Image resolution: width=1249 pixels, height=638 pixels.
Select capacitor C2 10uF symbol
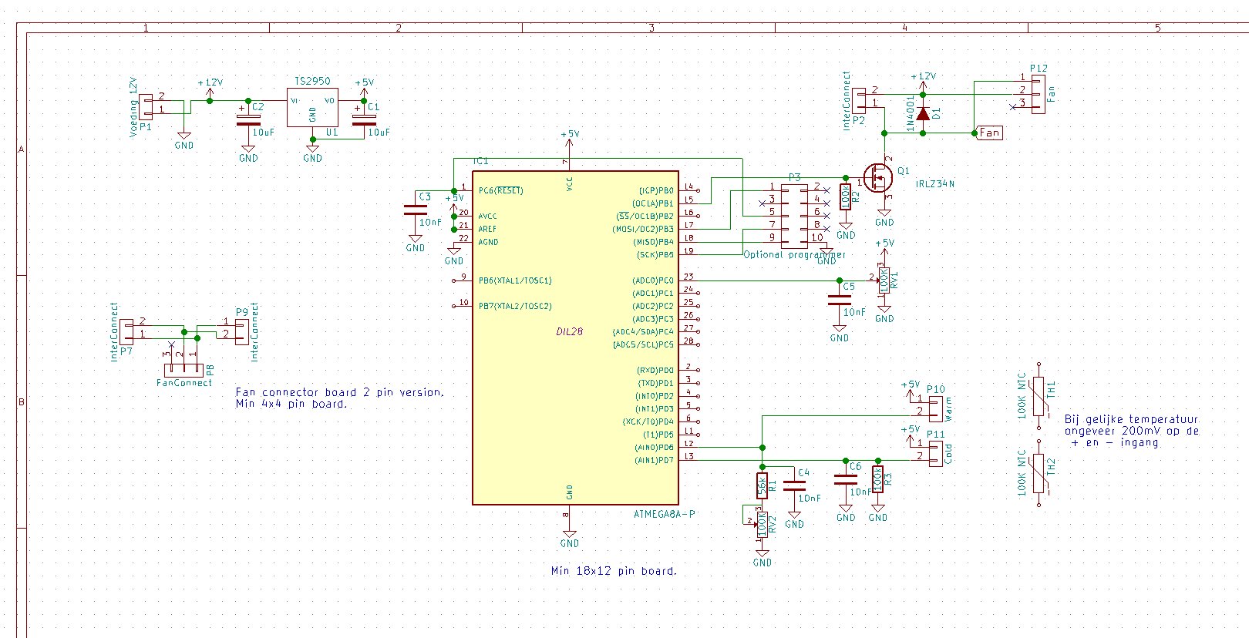pyautogui.click(x=248, y=119)
